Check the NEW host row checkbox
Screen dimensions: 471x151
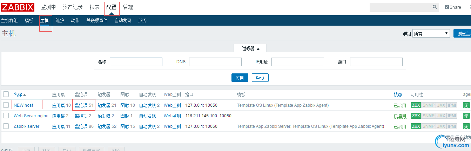(6, 105)
